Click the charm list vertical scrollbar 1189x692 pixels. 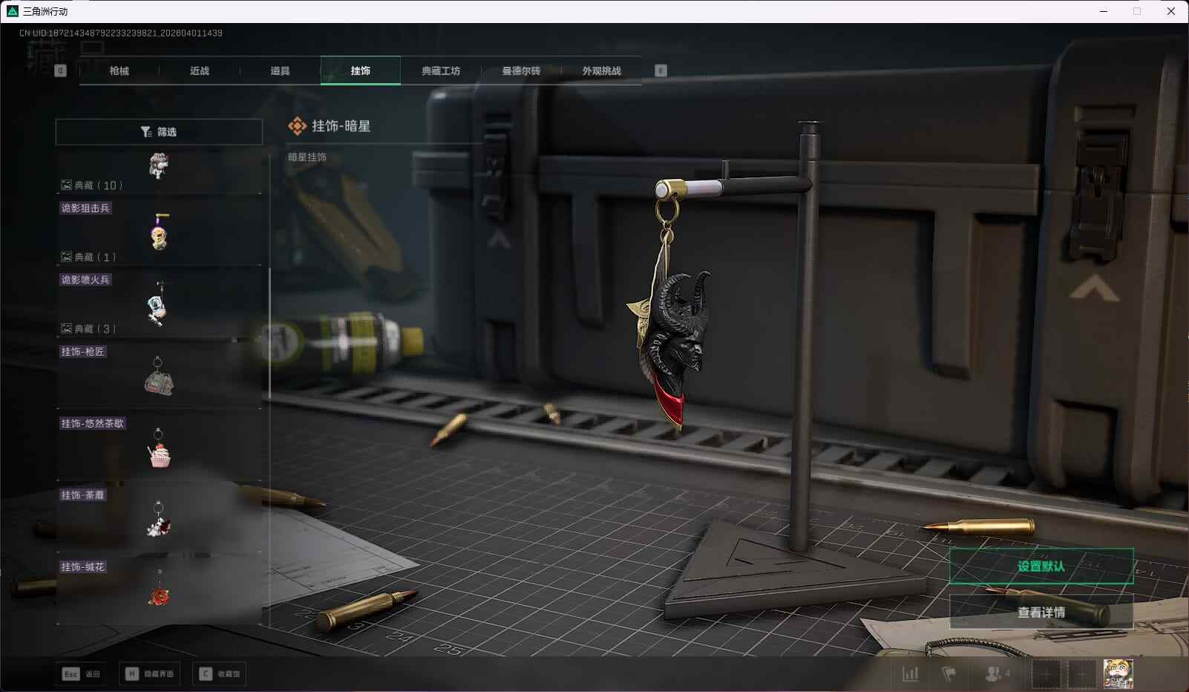pos(269,334)
